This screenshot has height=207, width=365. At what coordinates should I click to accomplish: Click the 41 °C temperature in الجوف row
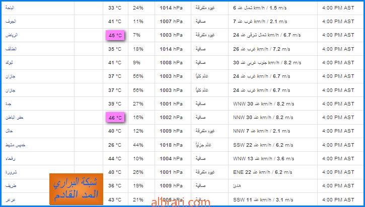point(115,22)
